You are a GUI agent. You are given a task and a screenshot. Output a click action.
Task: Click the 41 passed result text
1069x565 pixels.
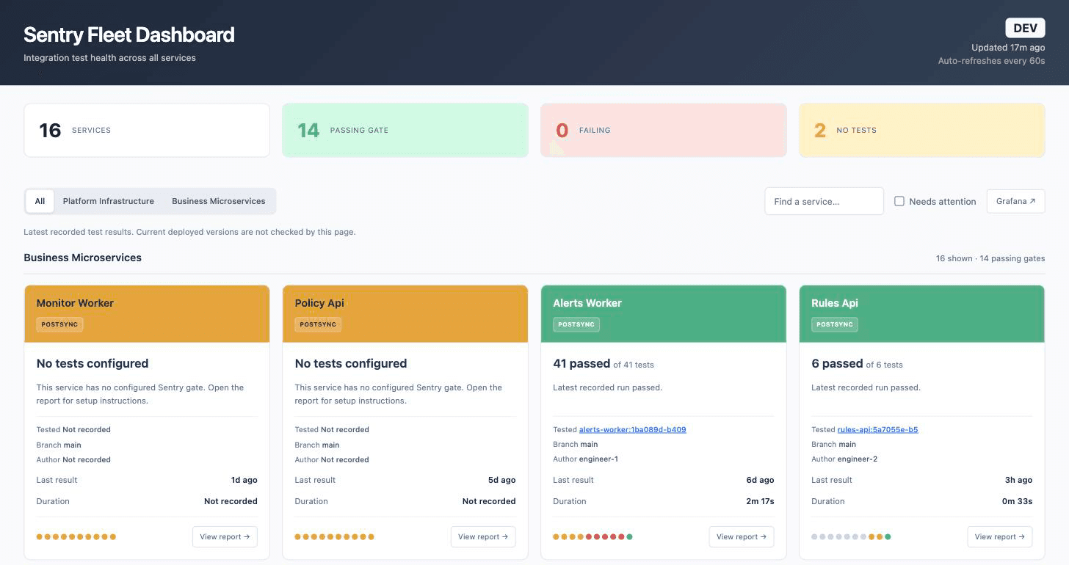581,363
